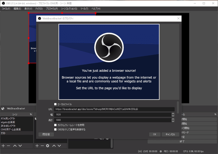Select the elgato全画面 scene

[17, 122]
